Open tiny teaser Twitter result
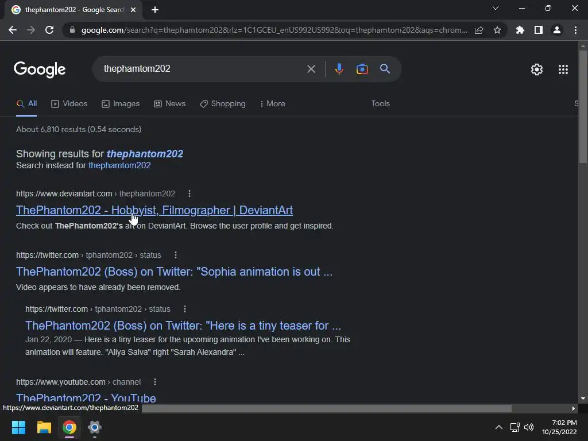The width and height of the screenshot is (588, 441). 183,326
